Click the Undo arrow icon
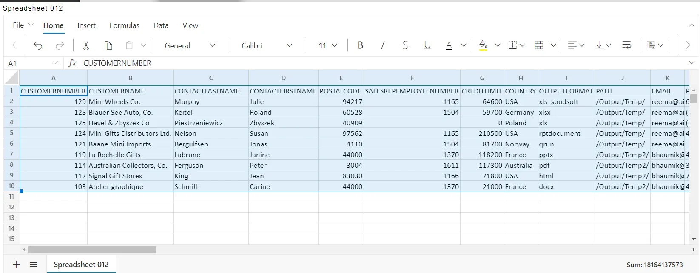700x273 pixels. [x=38, y=45]
